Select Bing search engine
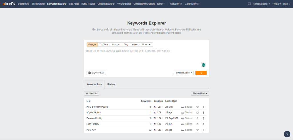The height and width of the screenshot is (140, 293). pyautogui.click(x=126, y=44)
